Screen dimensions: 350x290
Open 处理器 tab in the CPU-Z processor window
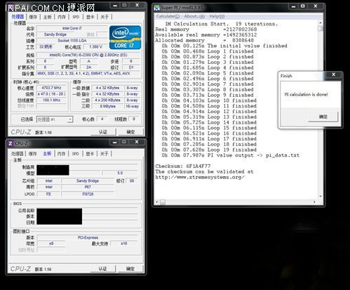tap(18, 17)
